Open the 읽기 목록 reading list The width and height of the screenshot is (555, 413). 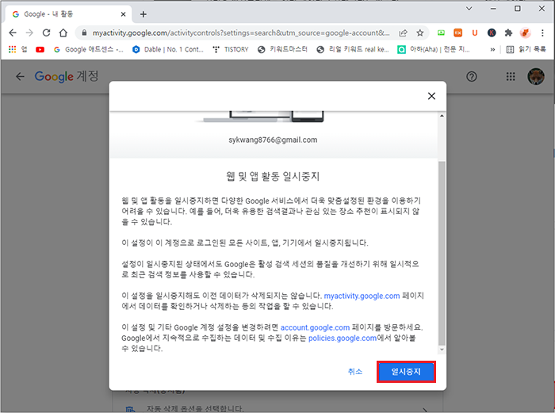click(526, 50)
